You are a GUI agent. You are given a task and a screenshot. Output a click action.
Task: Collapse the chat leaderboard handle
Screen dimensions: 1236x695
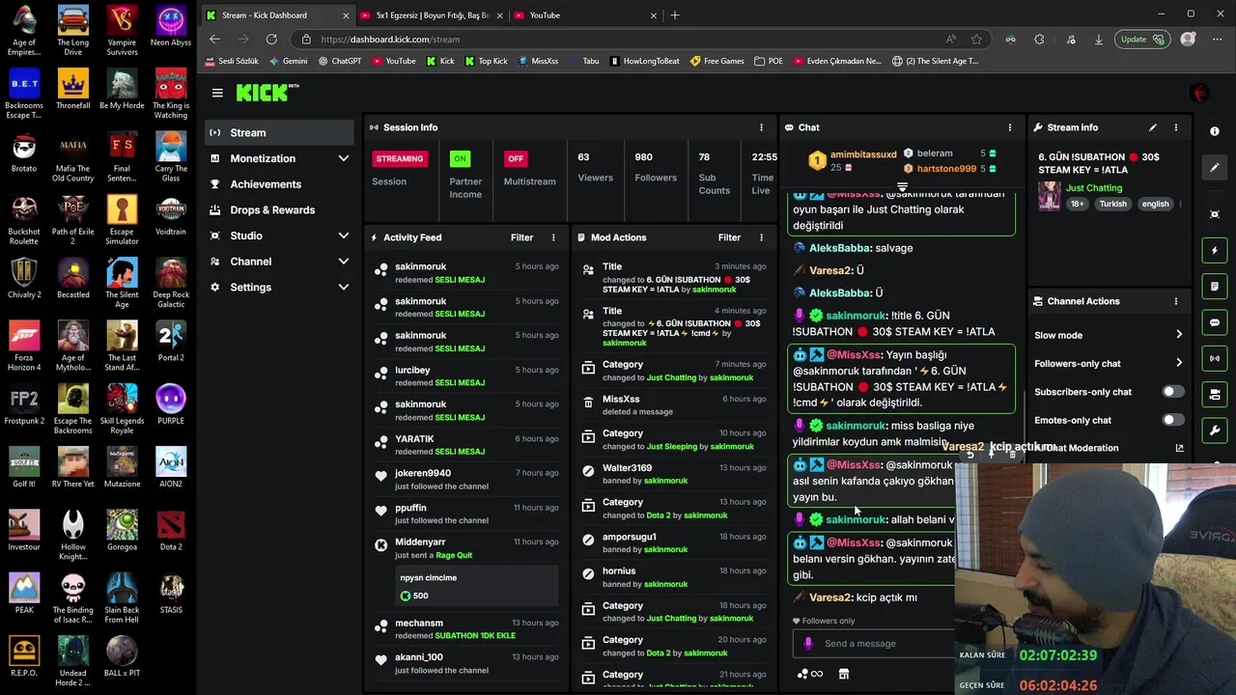(902, 187)
